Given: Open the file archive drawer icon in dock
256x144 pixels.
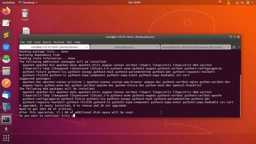Looking at the screenshot, I should [6, 71].
